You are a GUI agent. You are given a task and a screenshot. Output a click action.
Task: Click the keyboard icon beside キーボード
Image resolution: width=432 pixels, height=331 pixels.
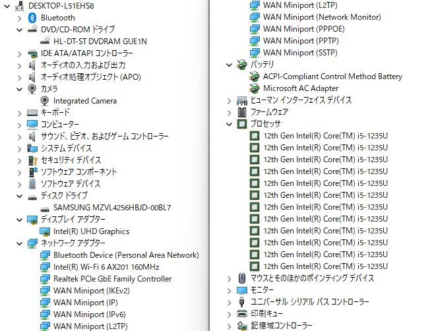(x=32, y=112)
